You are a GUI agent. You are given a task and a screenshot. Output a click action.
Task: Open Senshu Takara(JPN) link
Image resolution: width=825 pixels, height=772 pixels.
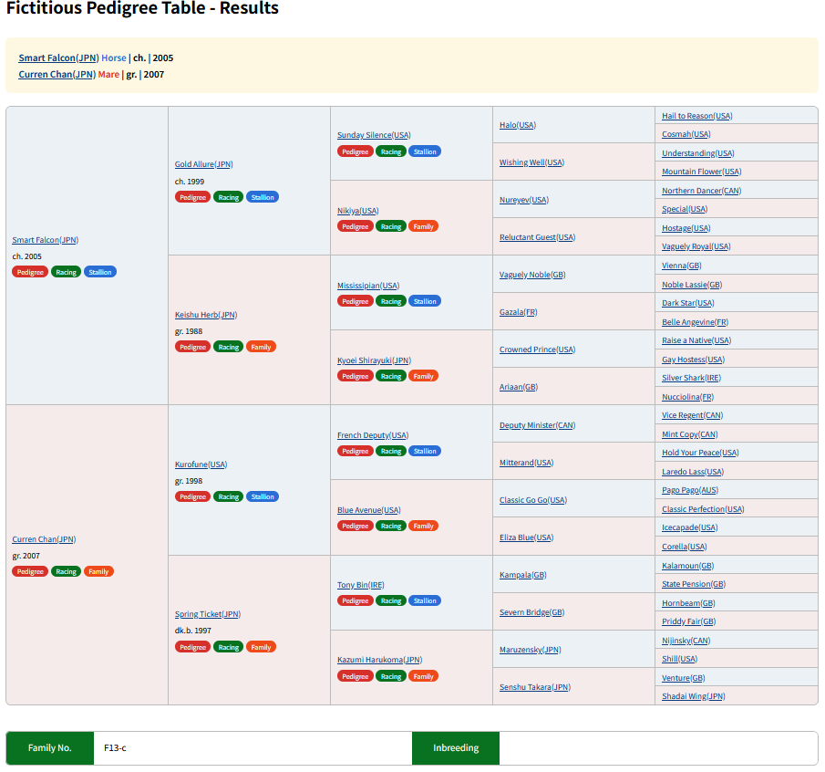click(535, 687)
